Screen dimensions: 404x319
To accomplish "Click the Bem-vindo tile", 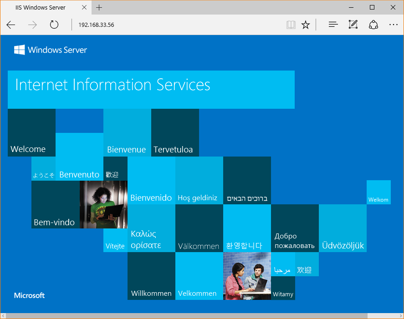I will 56,204.
